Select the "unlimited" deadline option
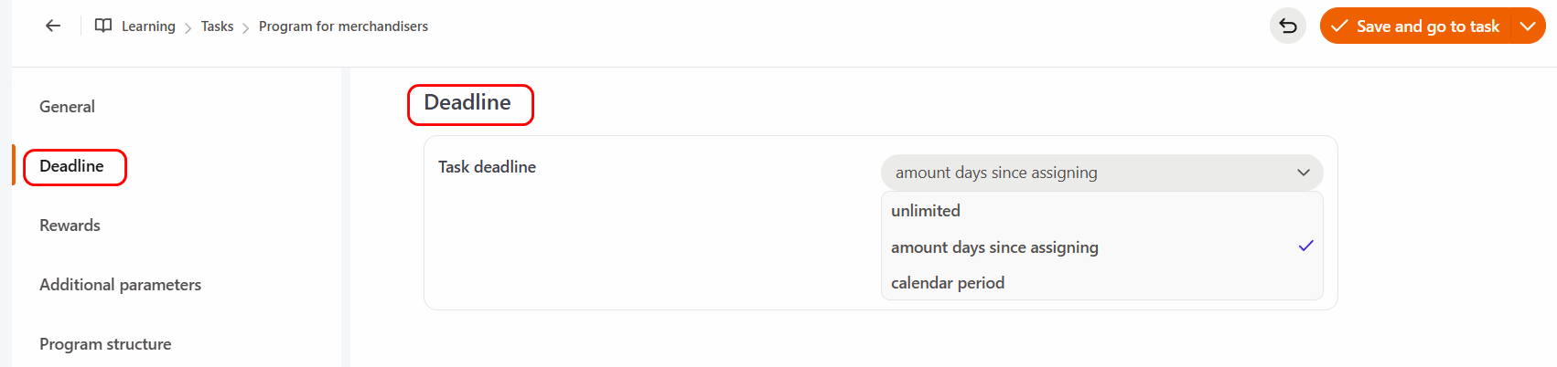1557x367 pixels. [926, 211]
